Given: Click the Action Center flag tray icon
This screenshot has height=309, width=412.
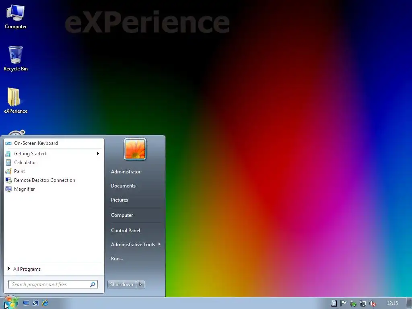Looking at the screenshot, I should point(343,303).
